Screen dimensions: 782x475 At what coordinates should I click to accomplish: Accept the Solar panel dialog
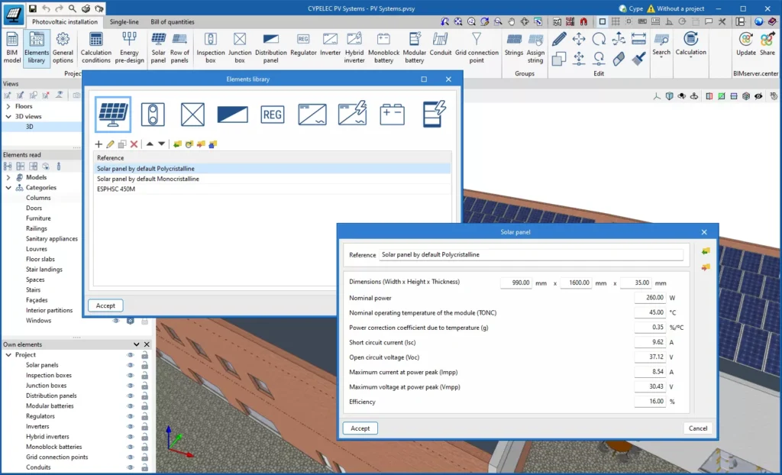(360, 428)
